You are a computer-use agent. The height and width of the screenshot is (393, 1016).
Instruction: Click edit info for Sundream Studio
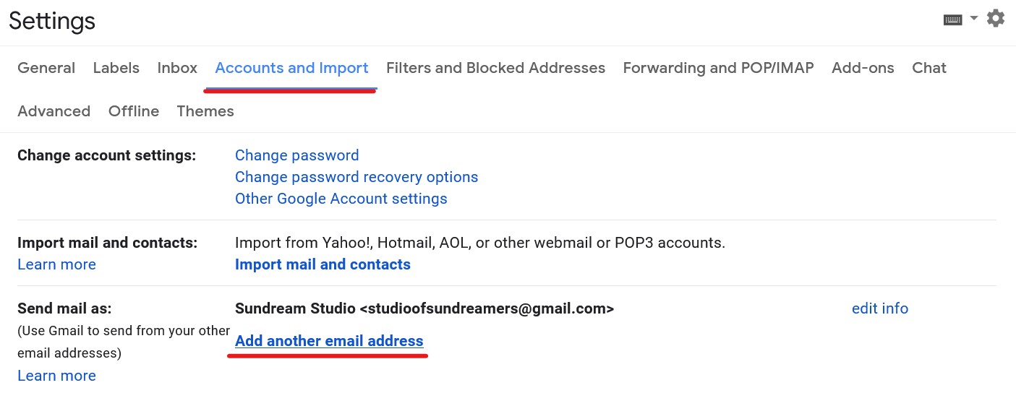click(x=879, y=308)
